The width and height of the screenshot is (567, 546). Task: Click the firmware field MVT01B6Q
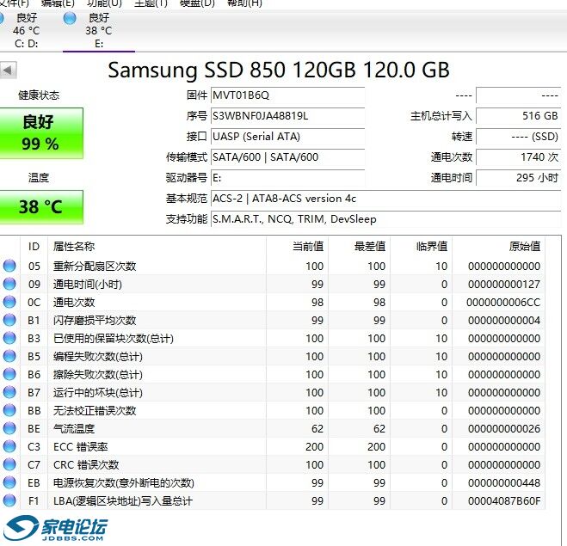[x=287, y=95]
